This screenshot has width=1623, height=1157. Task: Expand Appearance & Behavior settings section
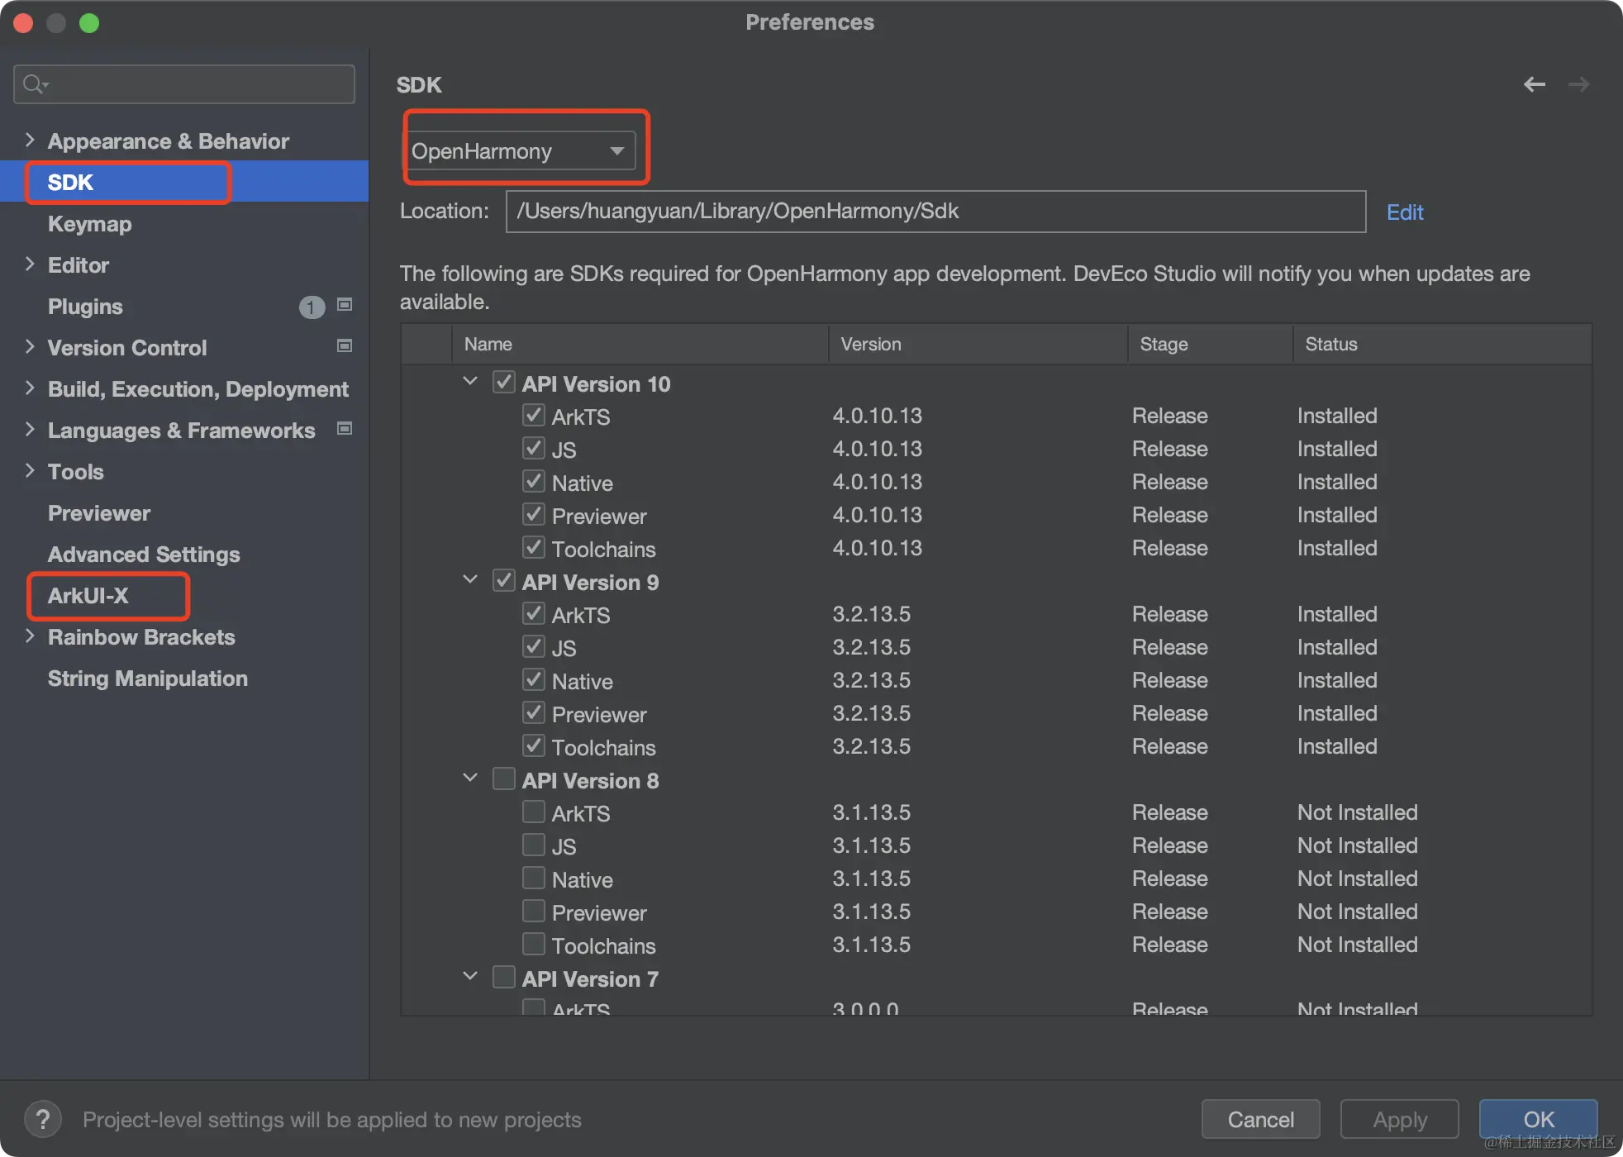(x=30, y=140)
